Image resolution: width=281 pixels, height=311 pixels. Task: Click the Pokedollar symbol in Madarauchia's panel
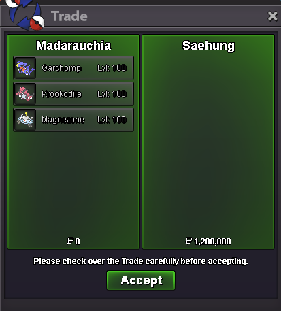70,241
